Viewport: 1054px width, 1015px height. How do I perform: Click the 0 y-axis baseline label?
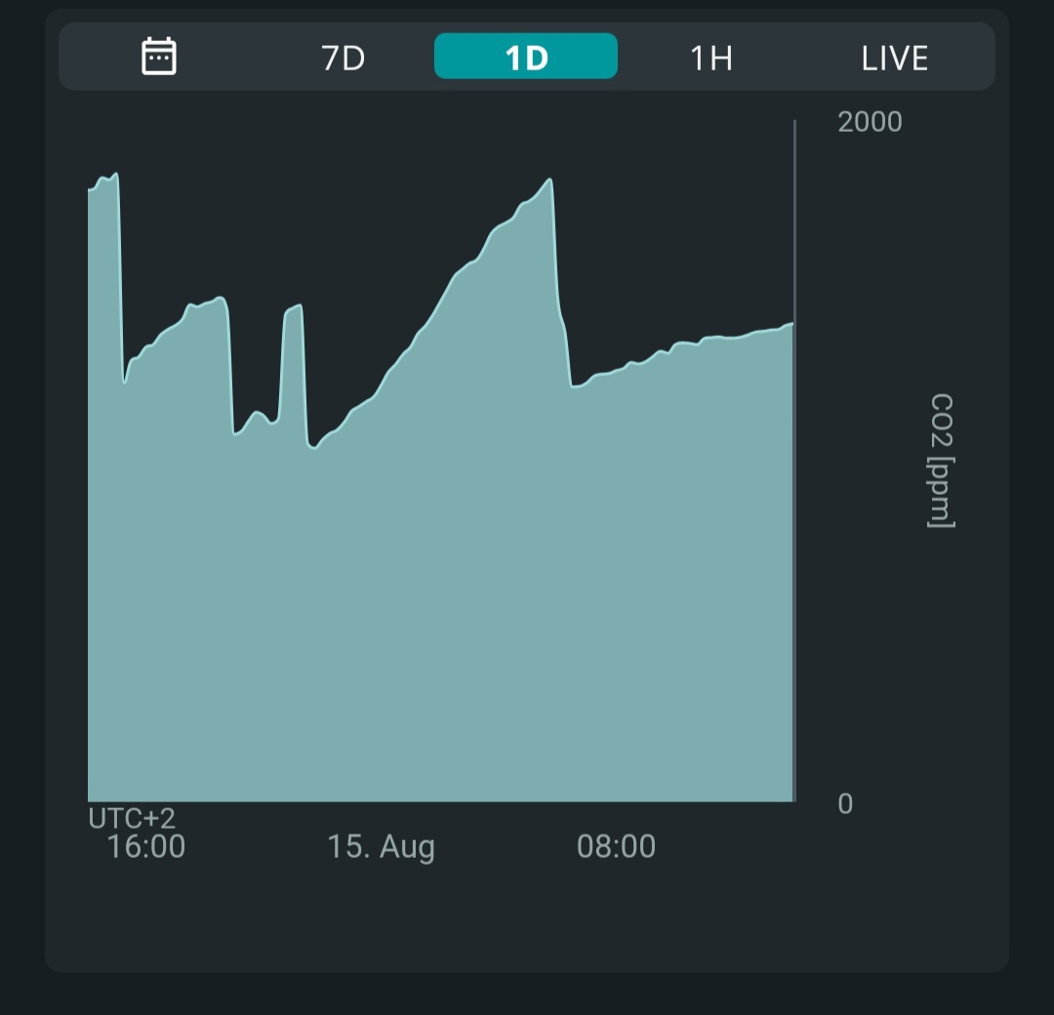(845, 803)
